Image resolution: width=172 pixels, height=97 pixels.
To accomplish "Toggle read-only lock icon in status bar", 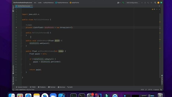I will [161, 90].
